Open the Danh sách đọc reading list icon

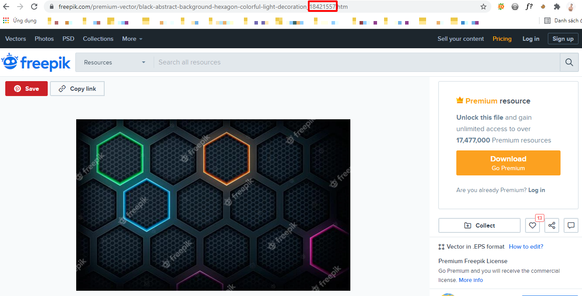(547, 20)
